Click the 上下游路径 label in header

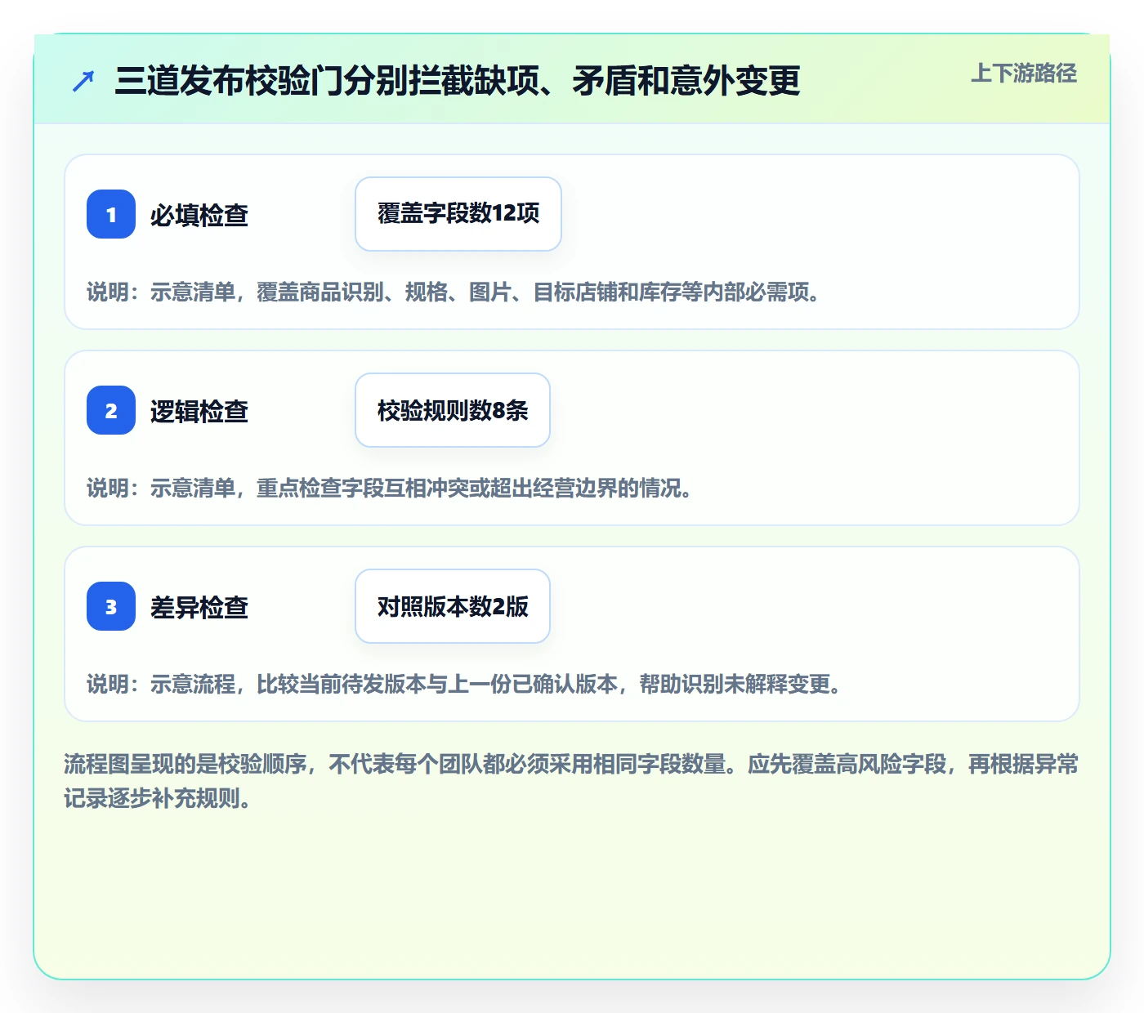(1024, 74)
